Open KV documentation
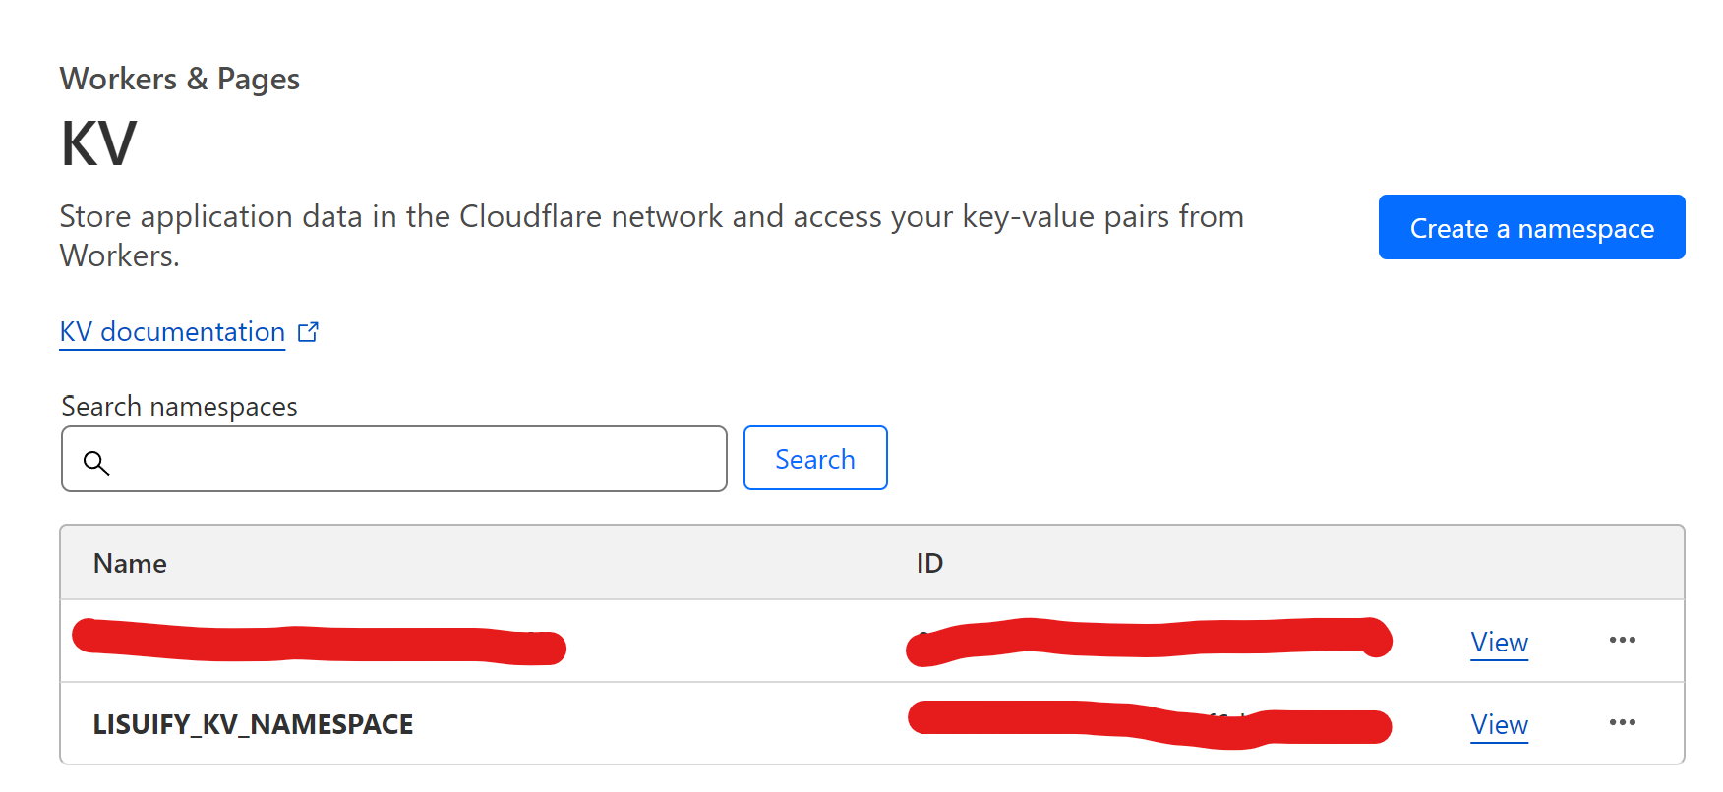Viewport: 1723px width, 792px height. 172,332
